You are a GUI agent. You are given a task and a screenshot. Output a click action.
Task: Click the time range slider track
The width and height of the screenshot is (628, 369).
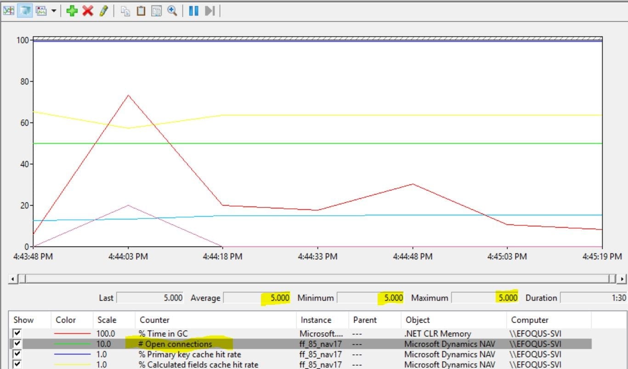click(317, 279)
